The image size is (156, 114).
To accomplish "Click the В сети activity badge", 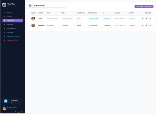I will coord(79,19).
